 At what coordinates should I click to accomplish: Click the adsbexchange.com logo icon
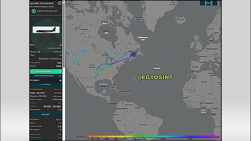coord(33,11)
